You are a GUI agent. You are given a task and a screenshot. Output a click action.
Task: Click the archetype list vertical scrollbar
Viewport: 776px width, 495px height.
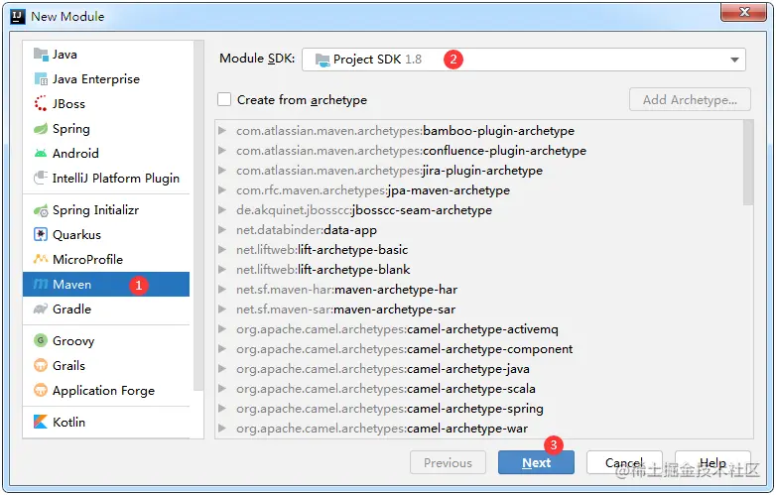pyautogui.click(x=748, y=164)
